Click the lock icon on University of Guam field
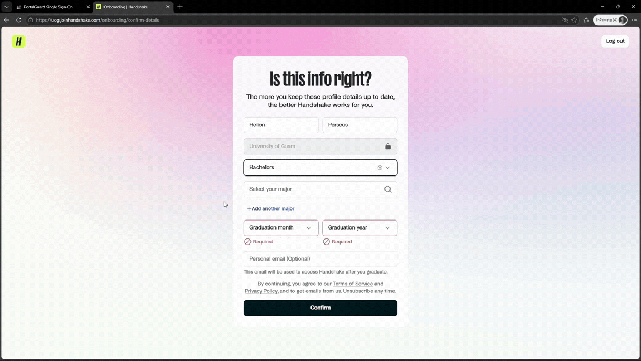Screen dimensions: 641x361 click(x=388, y=146)
